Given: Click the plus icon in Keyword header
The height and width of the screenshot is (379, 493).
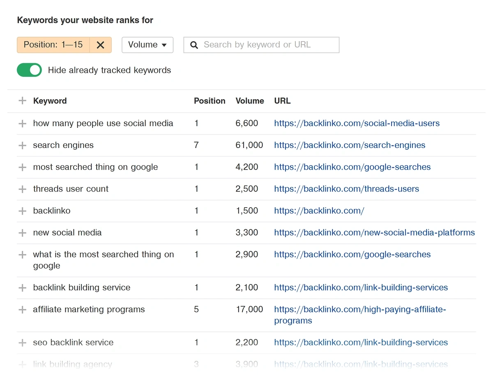Looking at the screenshot, I should 23,101.
